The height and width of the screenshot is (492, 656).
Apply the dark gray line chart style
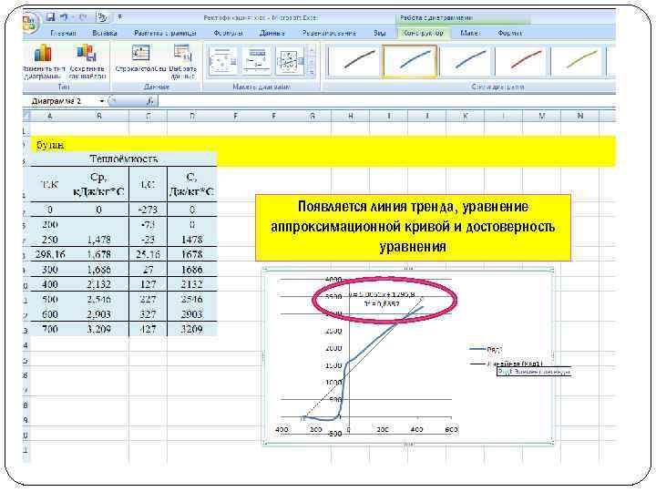354,61
